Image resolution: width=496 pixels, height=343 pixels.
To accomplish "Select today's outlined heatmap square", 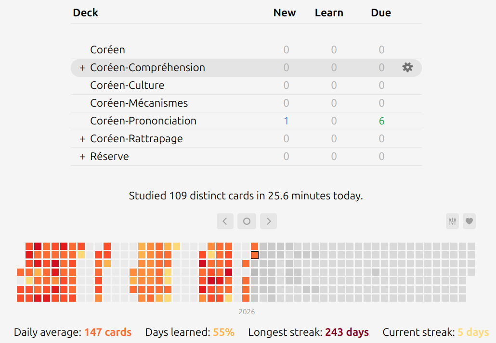I will [x=255, y=255].
